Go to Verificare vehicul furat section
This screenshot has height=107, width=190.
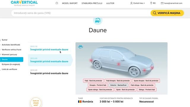12,50
